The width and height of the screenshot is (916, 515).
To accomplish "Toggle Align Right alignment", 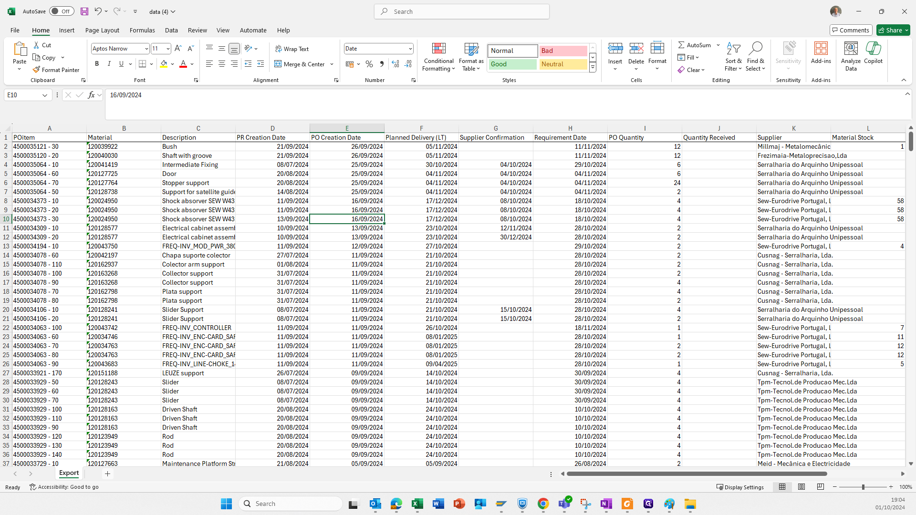I will click(234, 64).
